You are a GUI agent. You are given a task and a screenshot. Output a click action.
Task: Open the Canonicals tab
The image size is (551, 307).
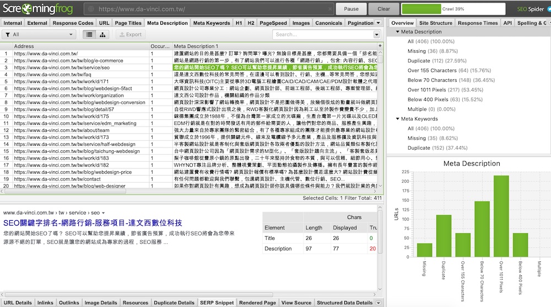click(x=328, y=23)
